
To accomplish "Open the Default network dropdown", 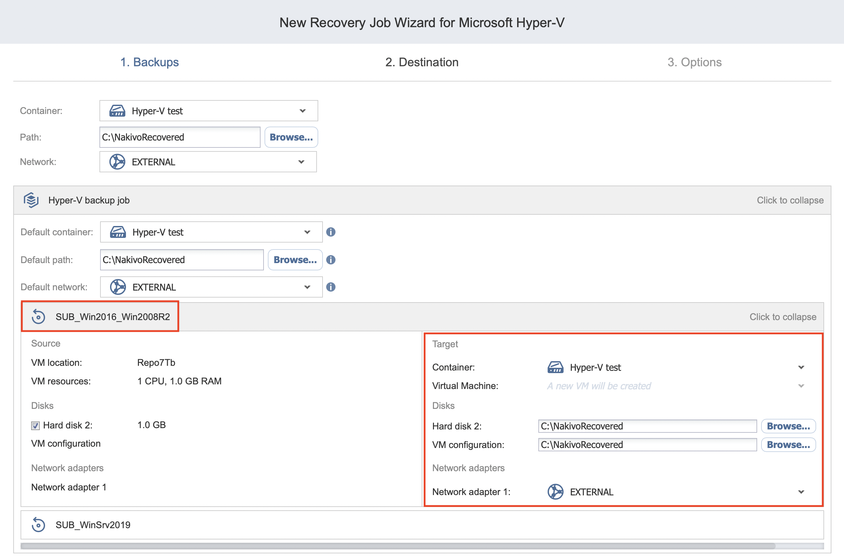I will point(211,287).
